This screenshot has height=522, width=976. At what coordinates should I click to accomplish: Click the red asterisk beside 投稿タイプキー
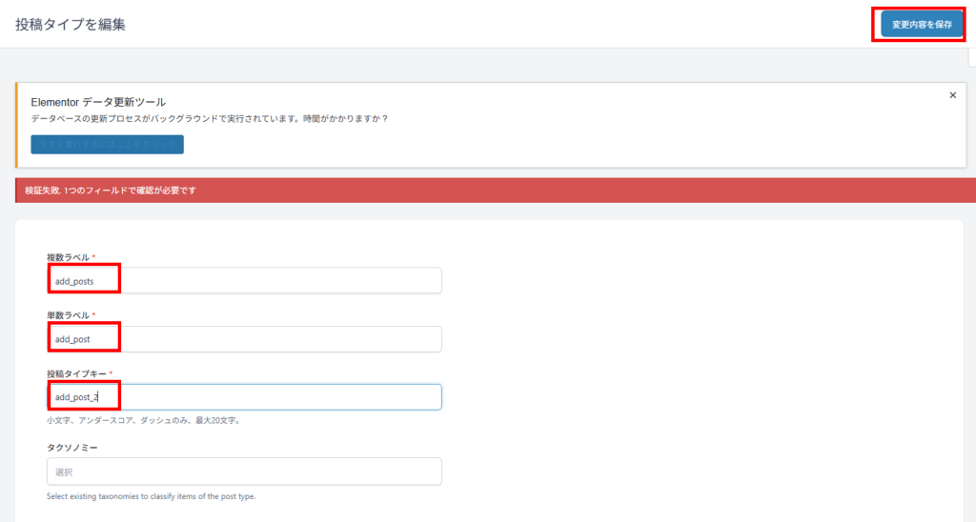click(x=111, y=374)
